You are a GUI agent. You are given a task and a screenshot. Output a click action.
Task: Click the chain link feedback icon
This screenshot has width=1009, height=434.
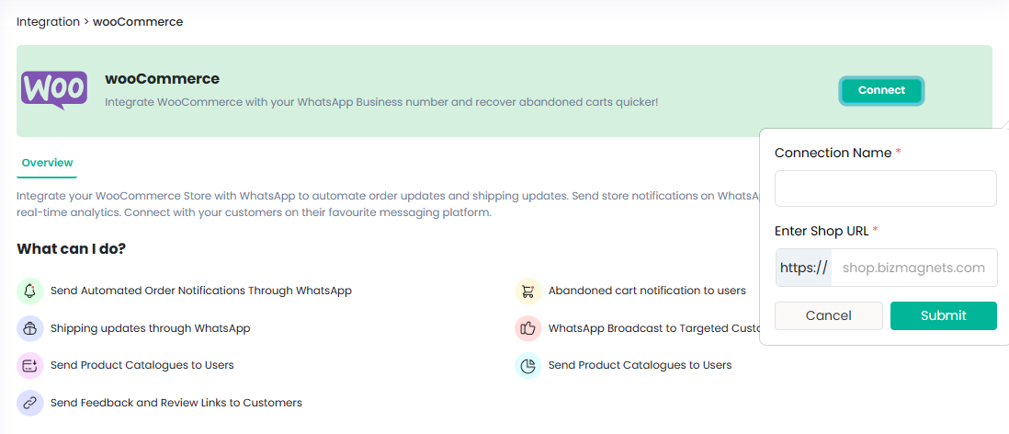[x=30, y=403]
